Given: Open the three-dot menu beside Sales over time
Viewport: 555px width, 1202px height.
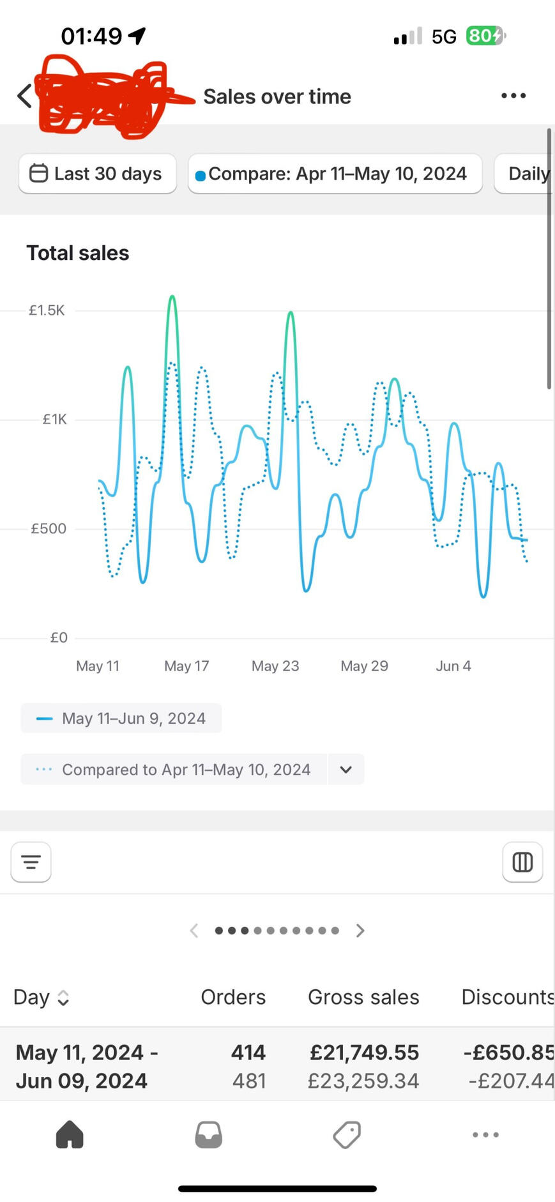Looking at the screenshot, I should tap(513, 96).
